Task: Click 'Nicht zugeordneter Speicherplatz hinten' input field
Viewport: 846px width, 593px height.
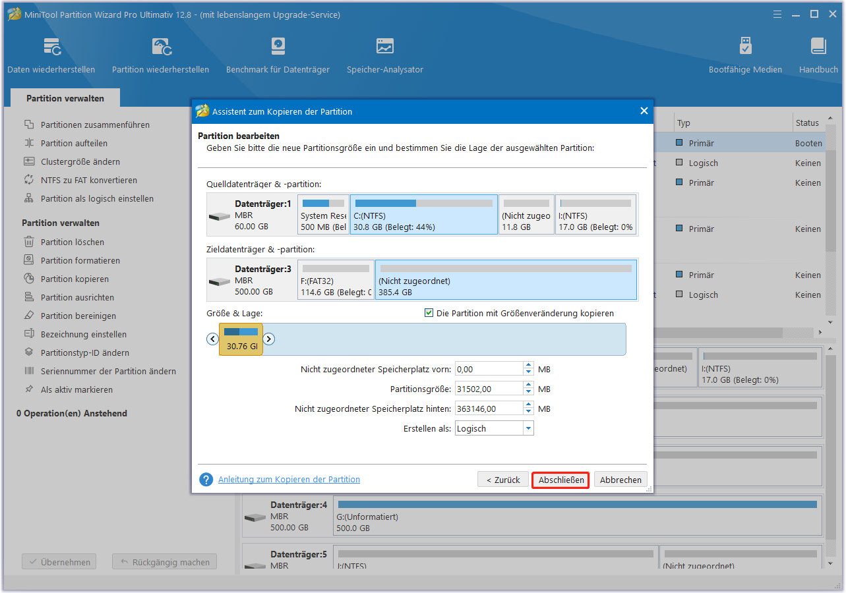Action: [489, 409]
